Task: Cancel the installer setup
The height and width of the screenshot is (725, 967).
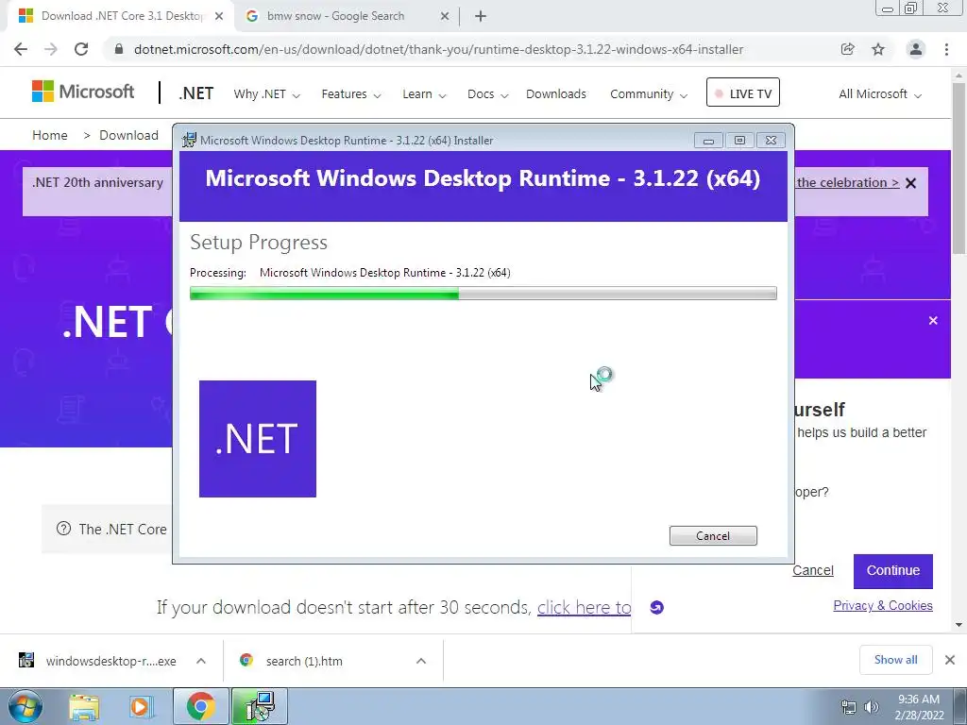Action: click(x=713, y=536)
